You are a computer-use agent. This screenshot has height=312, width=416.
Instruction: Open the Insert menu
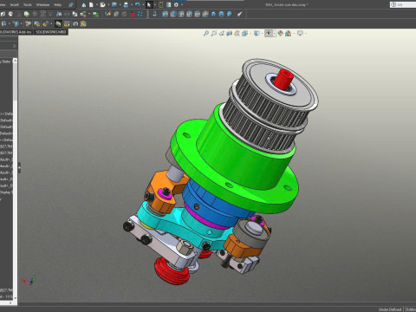point(15,5)
